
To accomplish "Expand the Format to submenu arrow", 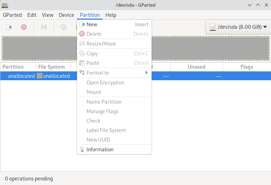I will [x=147, y=73].
